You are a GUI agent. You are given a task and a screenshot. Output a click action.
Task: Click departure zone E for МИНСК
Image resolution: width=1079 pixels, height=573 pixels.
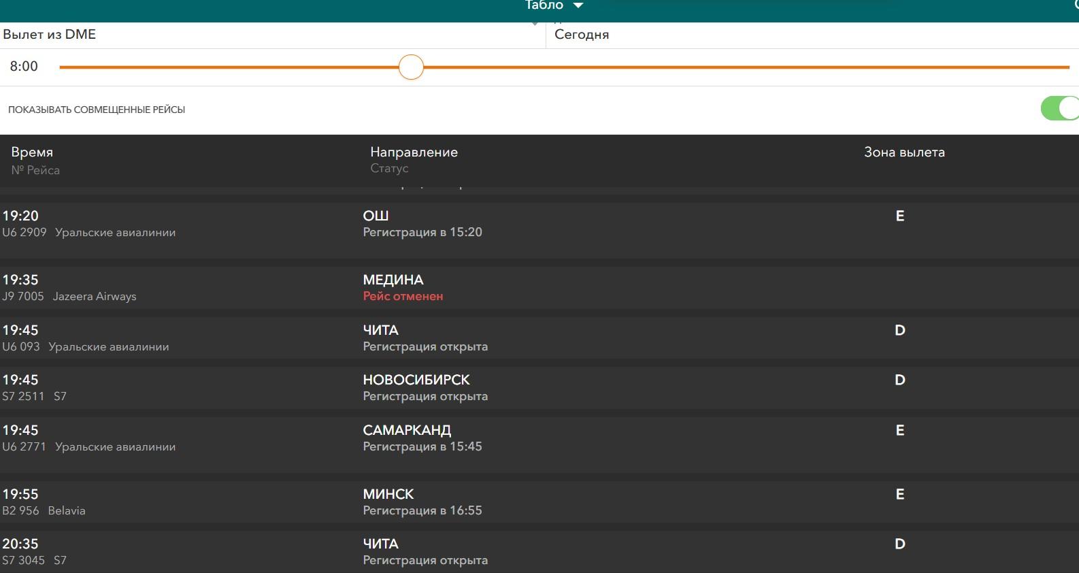pos(900,494)
